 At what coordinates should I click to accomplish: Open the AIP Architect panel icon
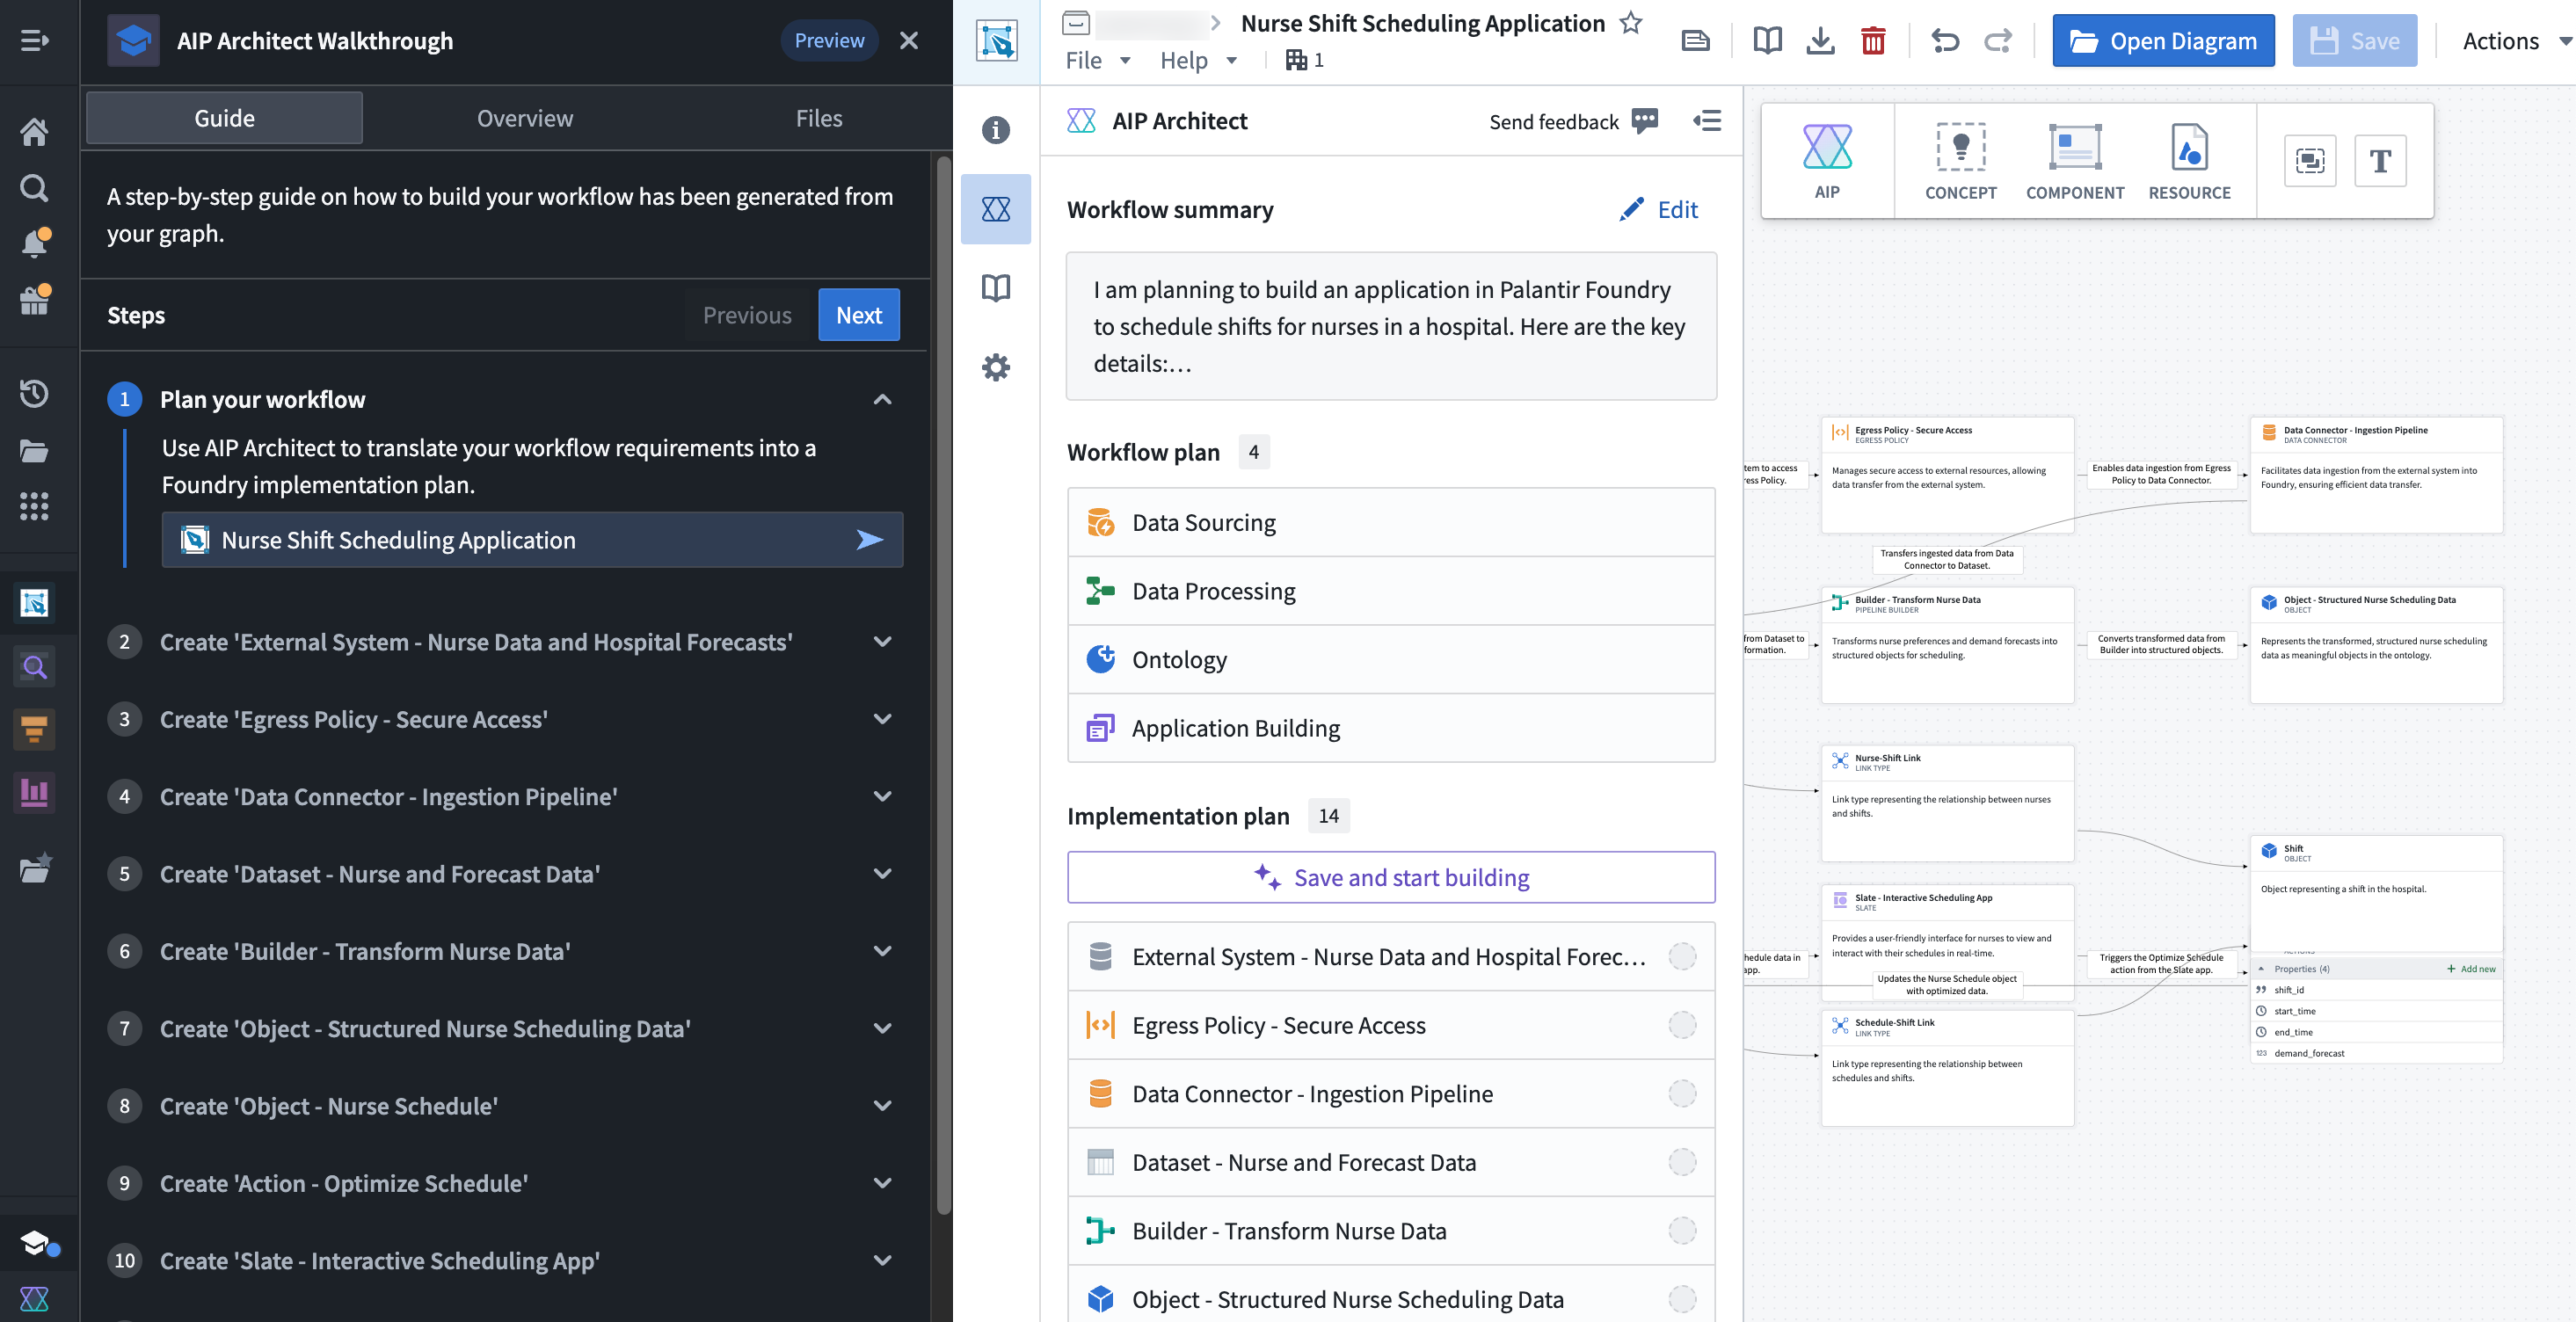[x=996, y=207]
